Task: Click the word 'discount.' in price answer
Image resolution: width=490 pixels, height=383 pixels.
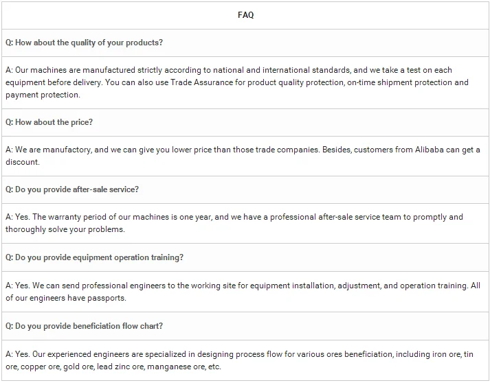Action: point(23,162)
